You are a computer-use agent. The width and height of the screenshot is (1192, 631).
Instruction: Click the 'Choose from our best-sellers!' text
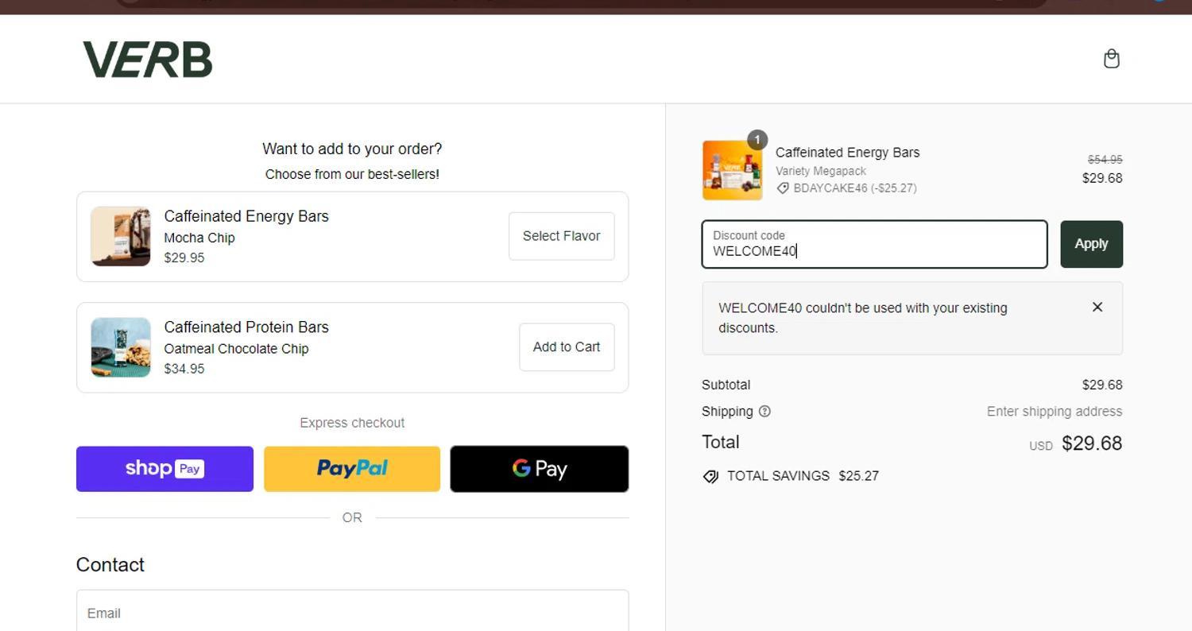[352, 174]
